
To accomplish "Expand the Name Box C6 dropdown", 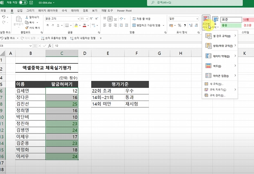I will coord(31,46).
